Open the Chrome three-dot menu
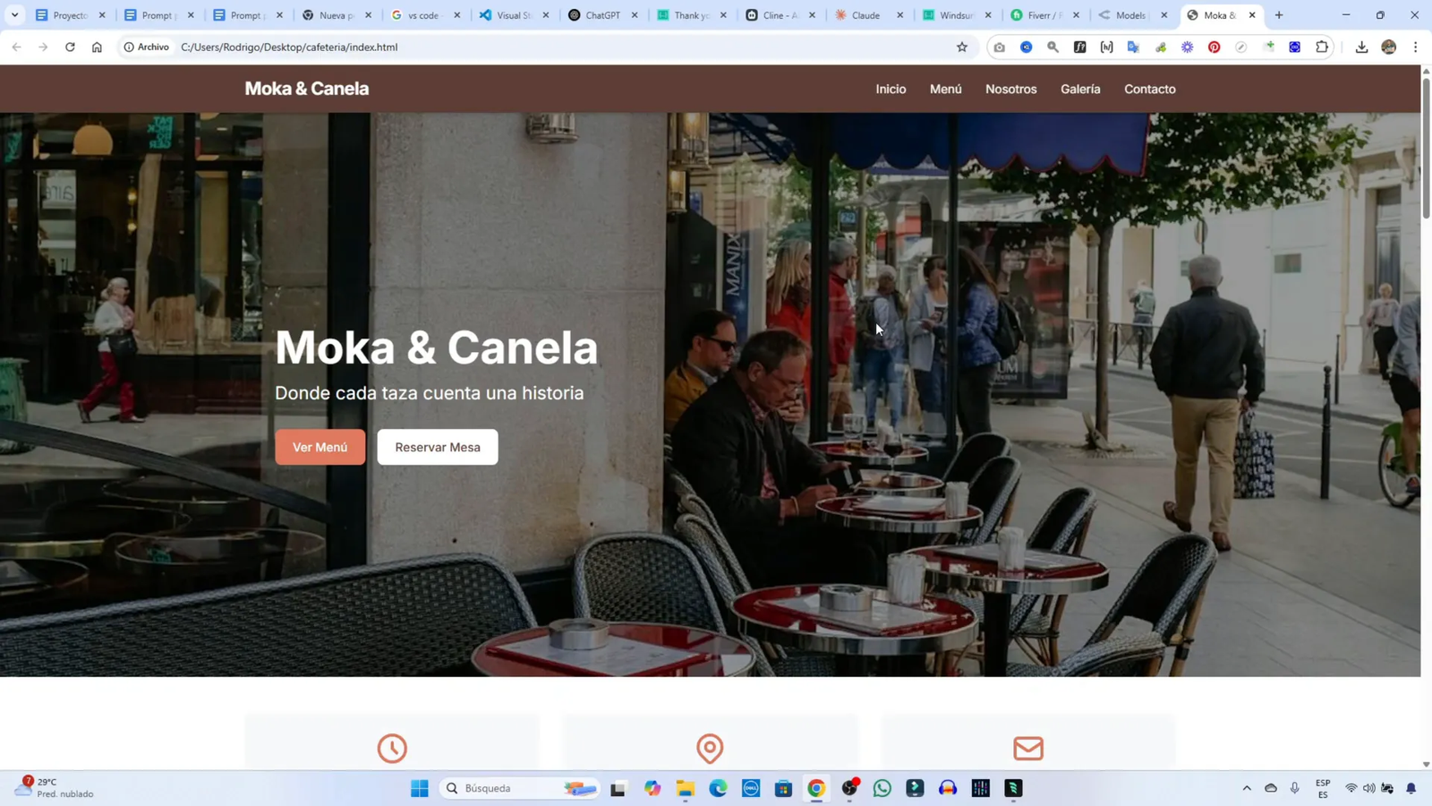1432x806 pixels. pos(1415,47)
